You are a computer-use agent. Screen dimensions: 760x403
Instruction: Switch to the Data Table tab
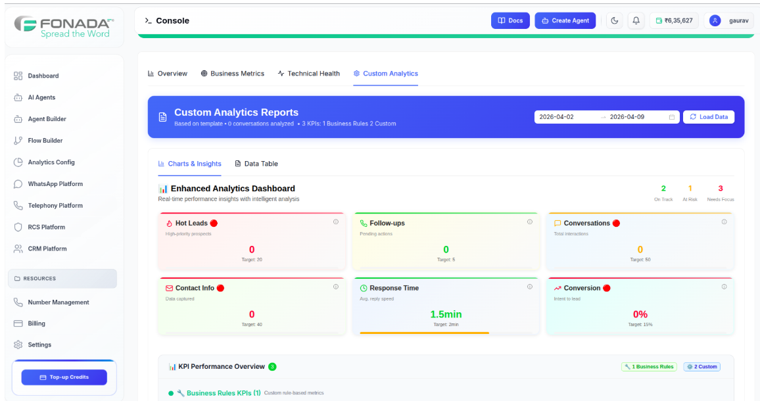(256, 164)
